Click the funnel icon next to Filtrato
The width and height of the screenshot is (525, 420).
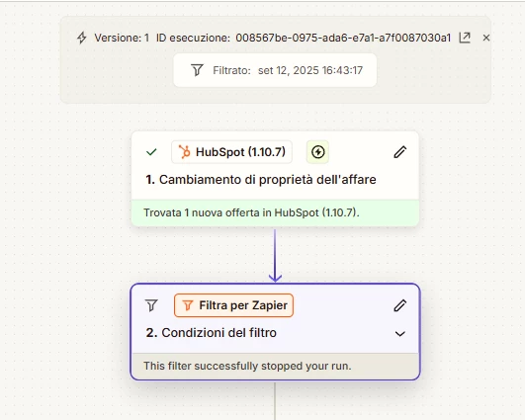[197, 70]
